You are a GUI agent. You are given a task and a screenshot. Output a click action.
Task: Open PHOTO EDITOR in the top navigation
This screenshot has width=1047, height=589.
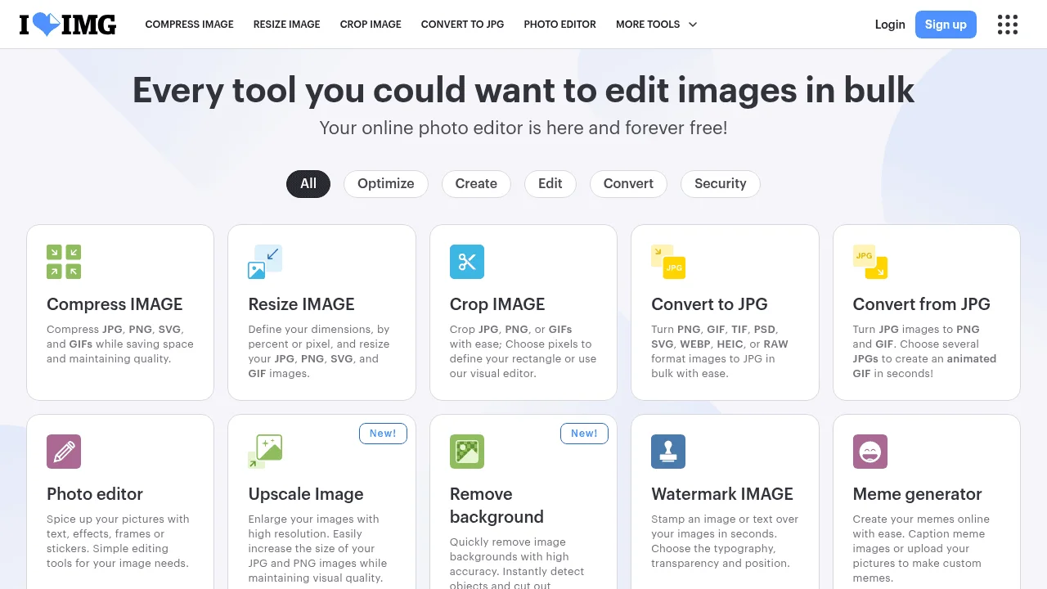click(x=560, y=25)
